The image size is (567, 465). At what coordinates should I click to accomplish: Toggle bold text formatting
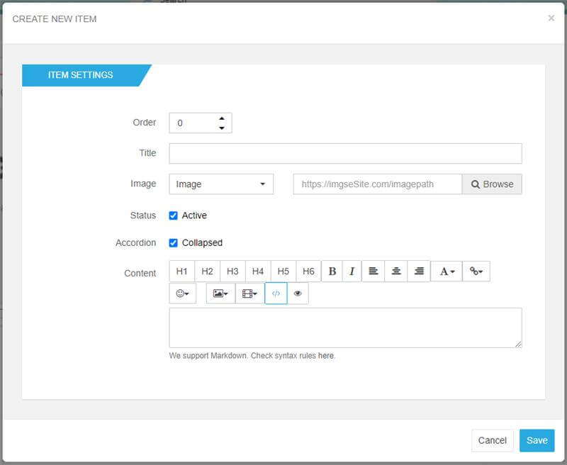pyautogui.click(x=332, y=271)
